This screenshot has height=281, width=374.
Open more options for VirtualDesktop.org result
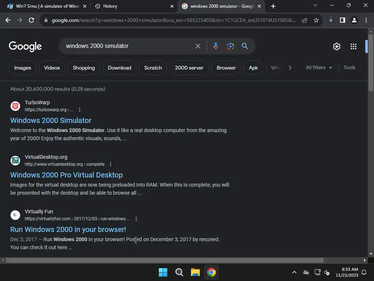(110, 164)
